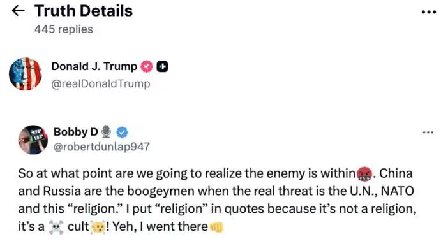The width and height of the screenshot is (441, 246).
Task: Open the Donald J. Trump display name
Action: click(94, 66)
